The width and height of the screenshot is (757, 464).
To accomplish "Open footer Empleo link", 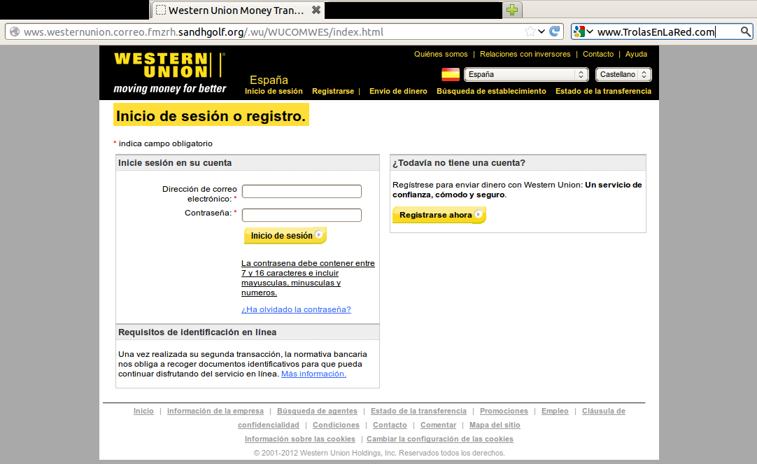I will [555, 411].
